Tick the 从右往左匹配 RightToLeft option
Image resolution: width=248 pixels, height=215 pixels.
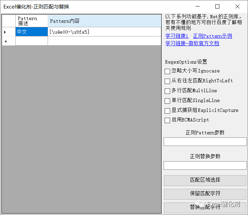tap(167, 81)
